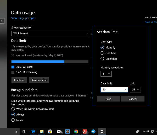
Task: Open View usage per app link
Action: click(x=23, y=18)
